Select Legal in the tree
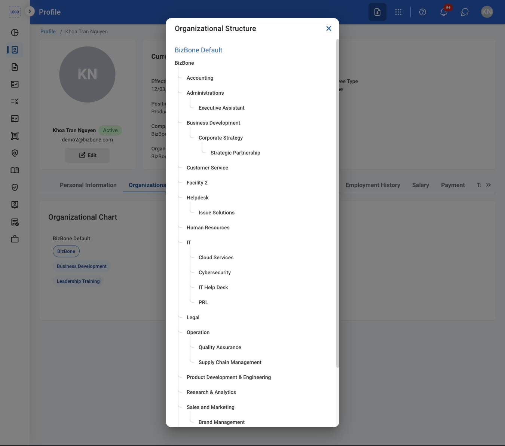 [x=193, y=317]
